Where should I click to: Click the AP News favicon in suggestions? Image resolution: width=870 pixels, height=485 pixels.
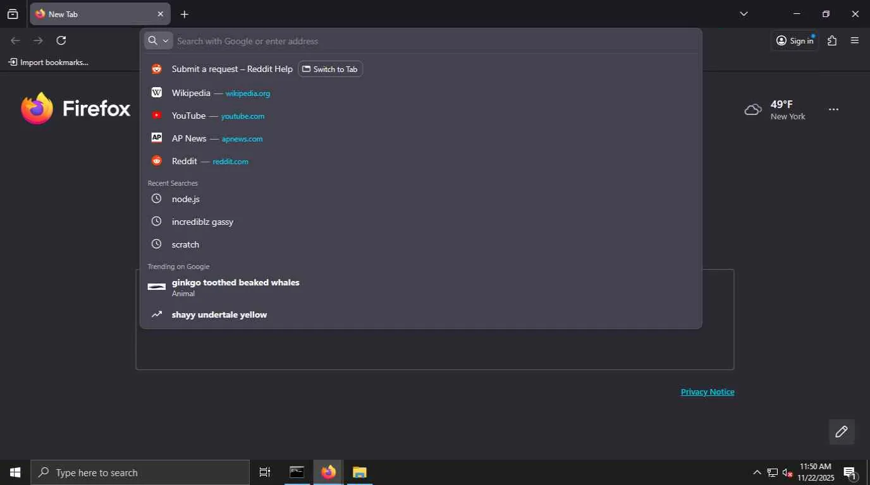tap(157, 138)
